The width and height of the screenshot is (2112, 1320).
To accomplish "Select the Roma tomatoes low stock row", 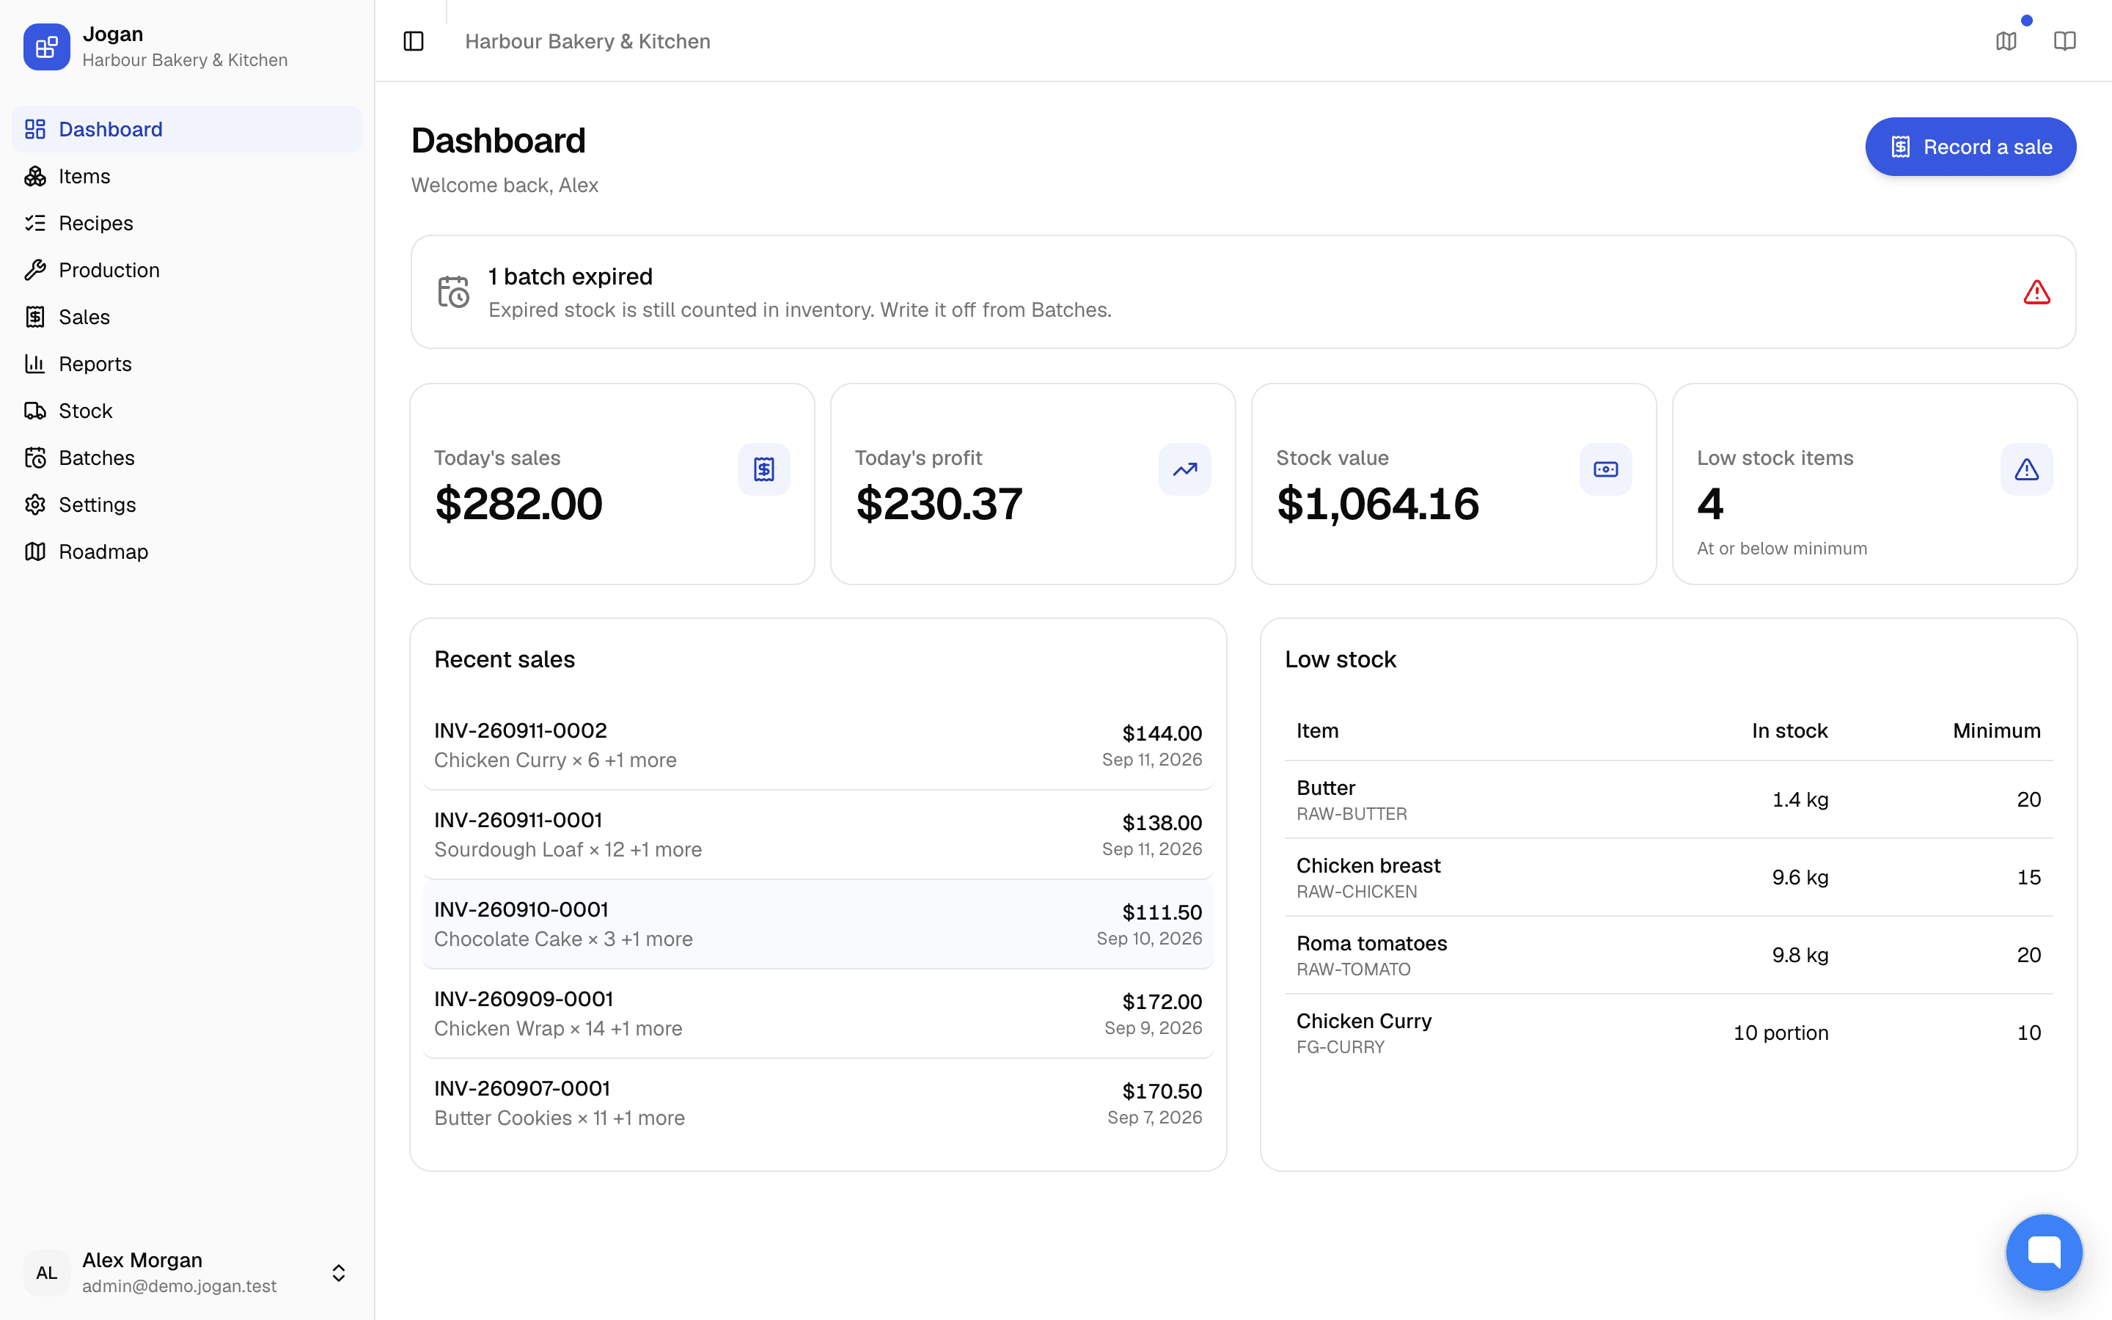I will pyautogui.click(x=1668, y=955).
